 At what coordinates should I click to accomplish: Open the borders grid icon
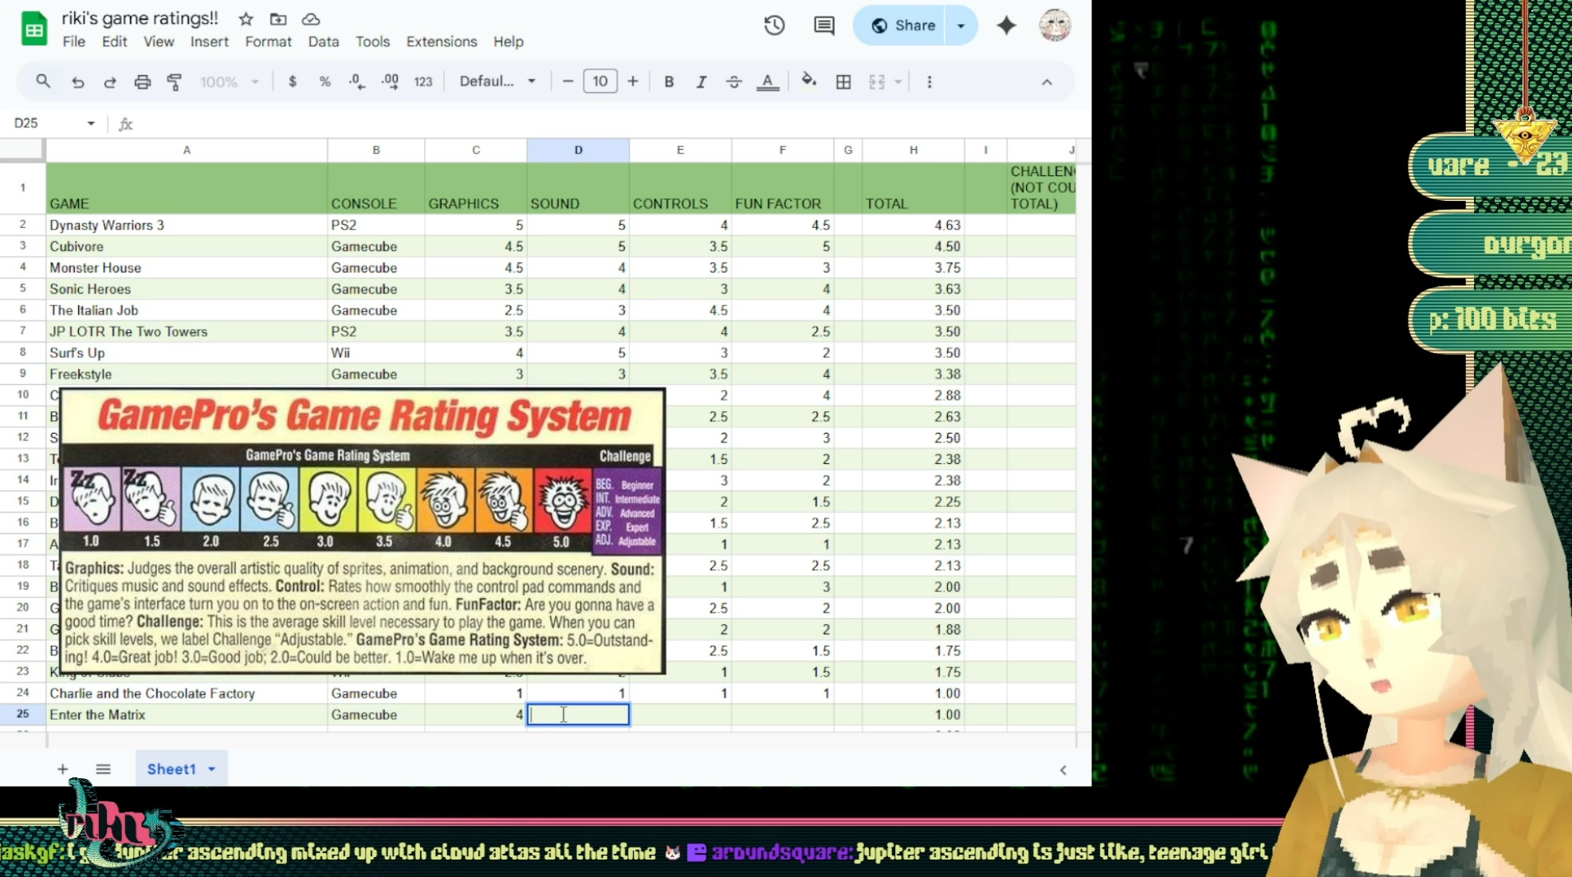pyautogui.click(x=843, y=82)
